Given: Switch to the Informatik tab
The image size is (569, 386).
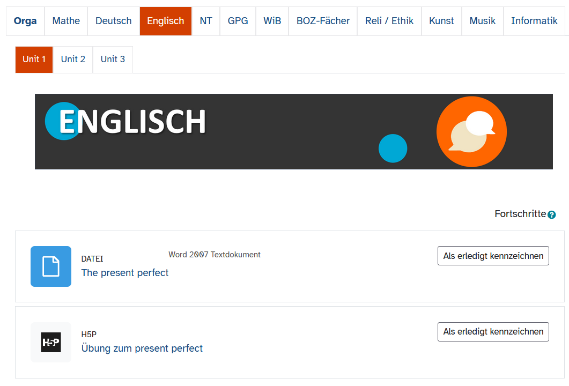Looking at the screenshot, I should click(x=534, y=21).
